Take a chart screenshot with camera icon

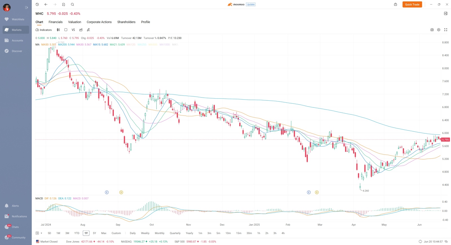(x=432, y=30)
